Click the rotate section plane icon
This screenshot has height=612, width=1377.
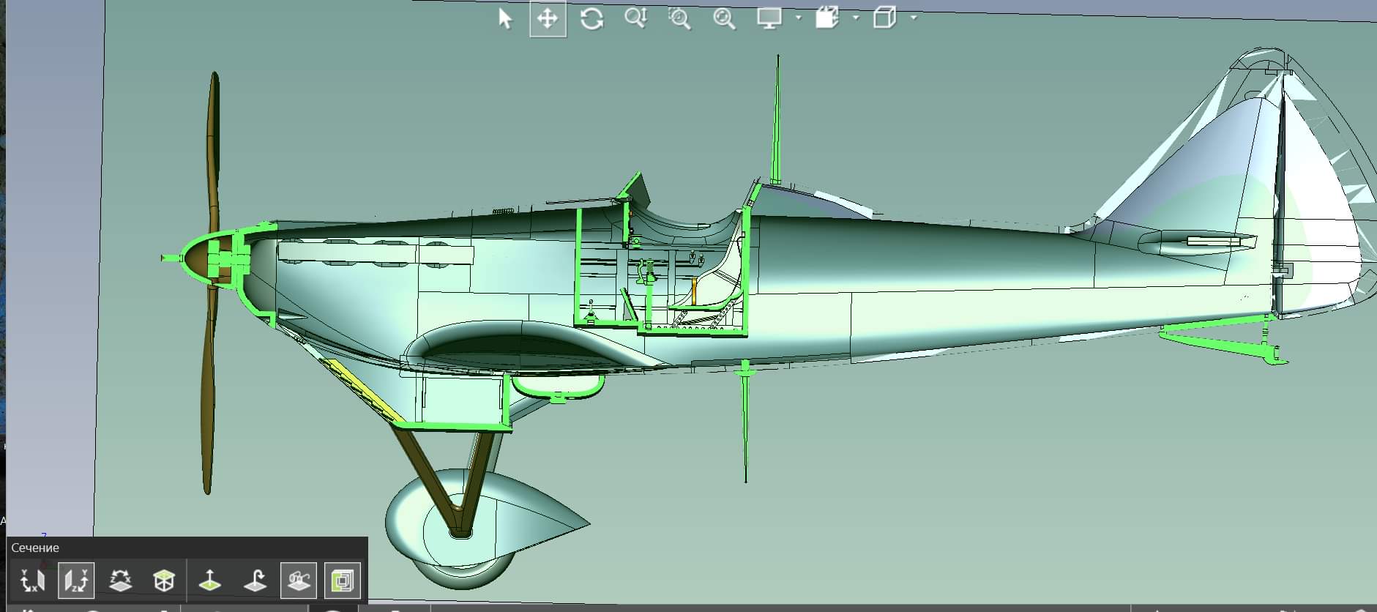point(254,581)
